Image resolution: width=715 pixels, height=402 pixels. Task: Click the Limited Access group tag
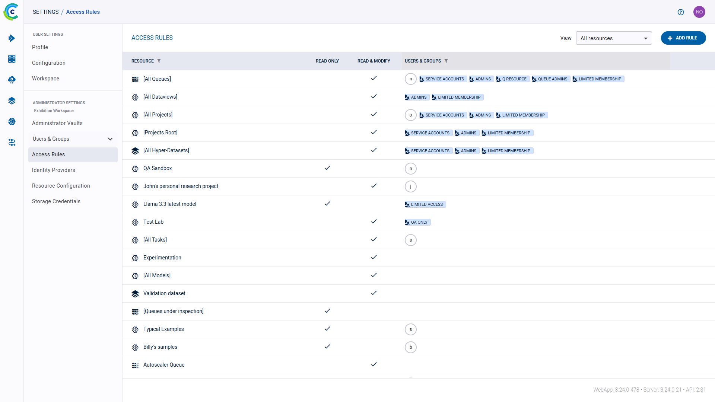click(425, 204)
